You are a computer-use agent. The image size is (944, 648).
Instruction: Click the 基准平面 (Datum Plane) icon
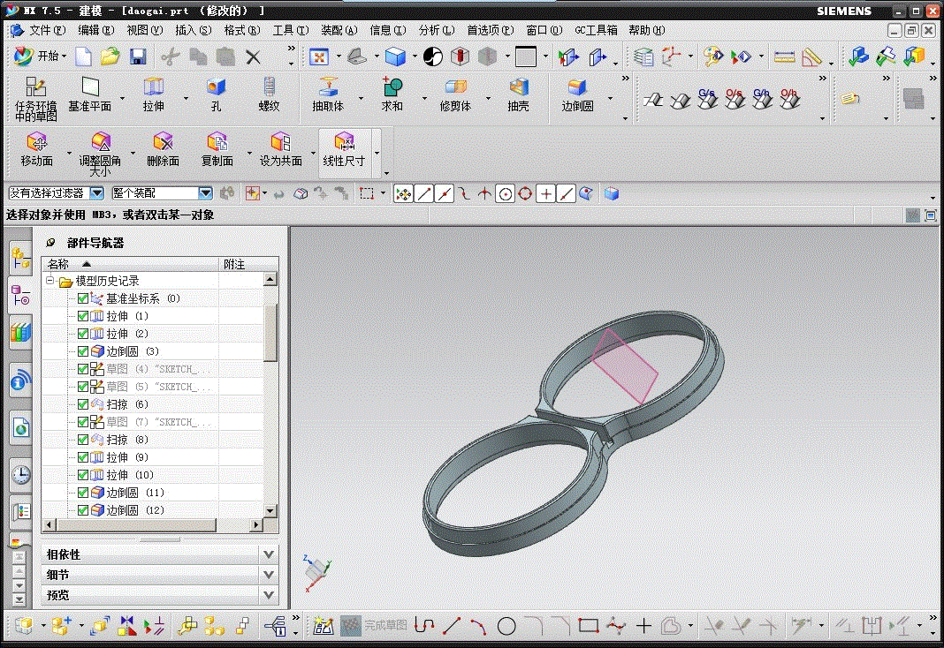click(x=89, y=87)
